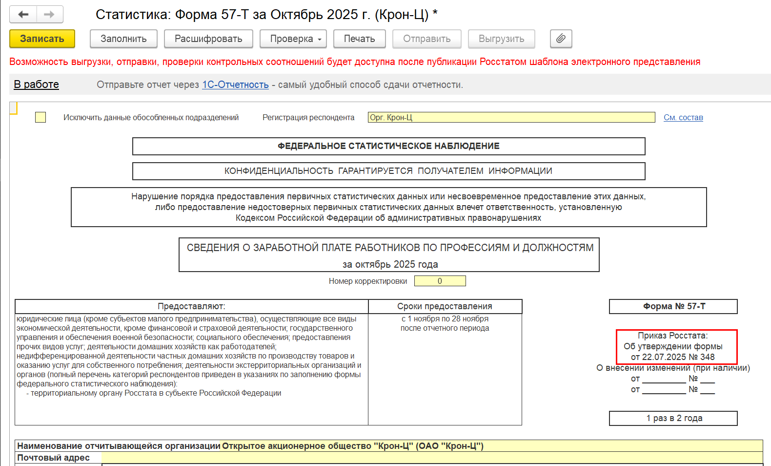Image resolution: width=771 pixels, height=466 pixels.
Task: Edit the Номер корректировки field
Action: (440, 281)
